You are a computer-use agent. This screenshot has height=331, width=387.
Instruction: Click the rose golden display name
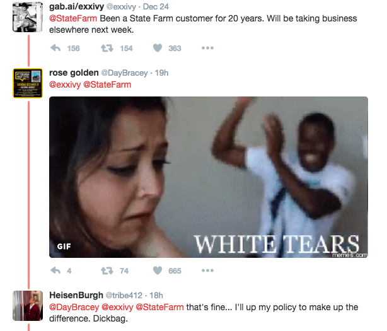74,73
